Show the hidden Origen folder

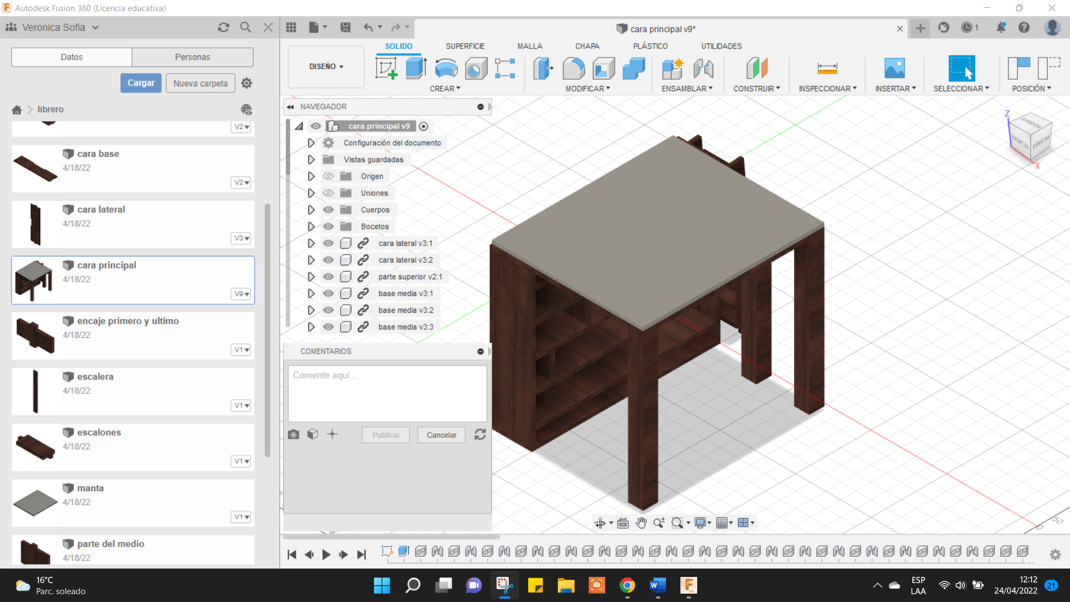(328, 176)
